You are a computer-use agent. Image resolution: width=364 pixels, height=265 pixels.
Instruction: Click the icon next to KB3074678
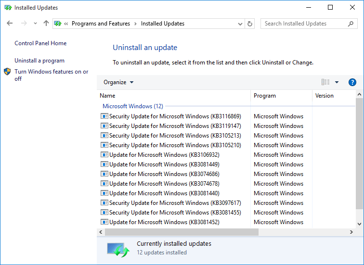(104, 183)
